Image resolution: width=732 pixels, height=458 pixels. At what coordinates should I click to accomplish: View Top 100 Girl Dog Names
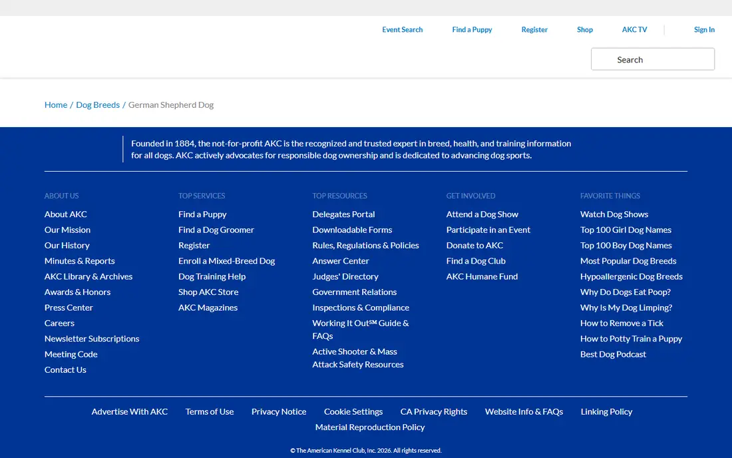tap(626, 230)
